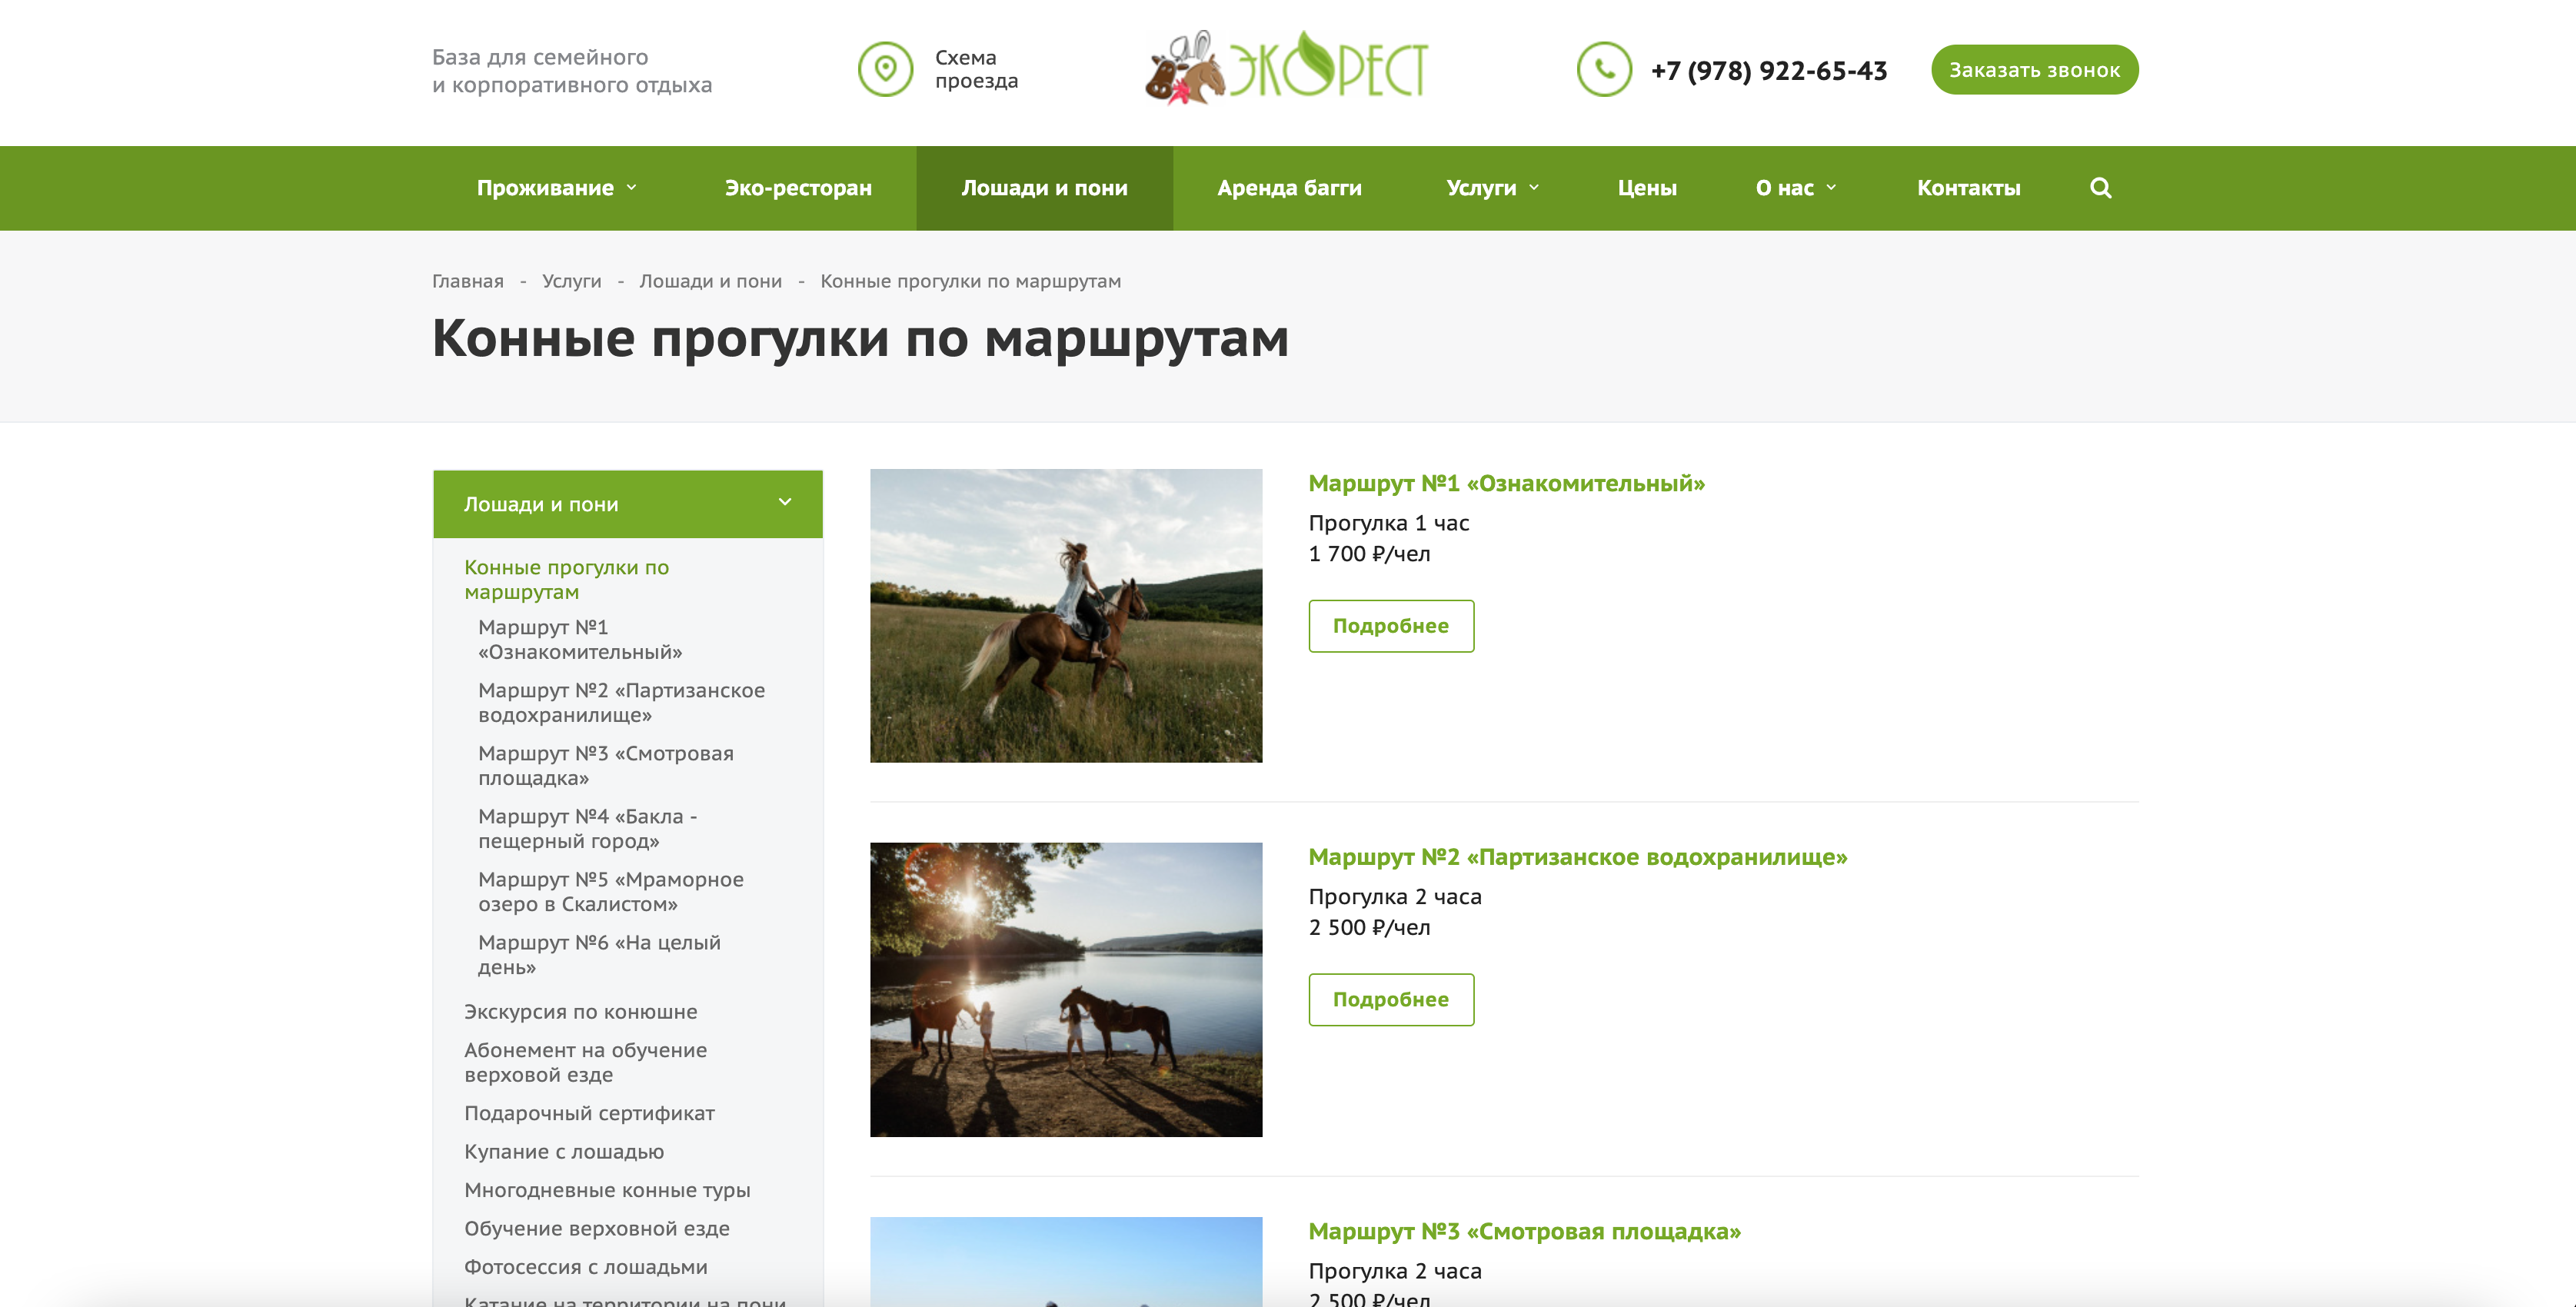The image size is (2576, 1307).
Task: Open Многодневные конные туры in sidebar
Action: point(607,1190)
